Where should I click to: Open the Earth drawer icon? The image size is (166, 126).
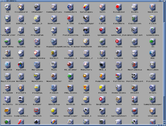pos(102,19)
